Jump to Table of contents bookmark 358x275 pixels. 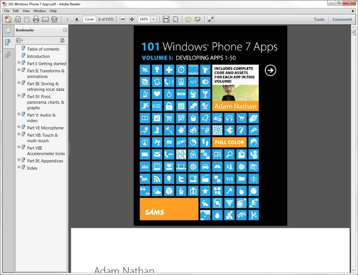(x=43, y=49)
